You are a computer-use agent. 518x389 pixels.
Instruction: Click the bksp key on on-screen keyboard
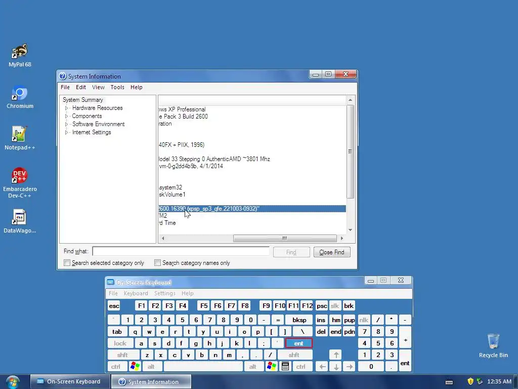tap(299, 320)
